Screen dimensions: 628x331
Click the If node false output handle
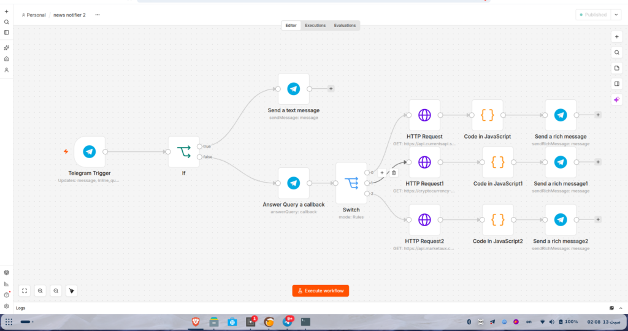(199, 157)
